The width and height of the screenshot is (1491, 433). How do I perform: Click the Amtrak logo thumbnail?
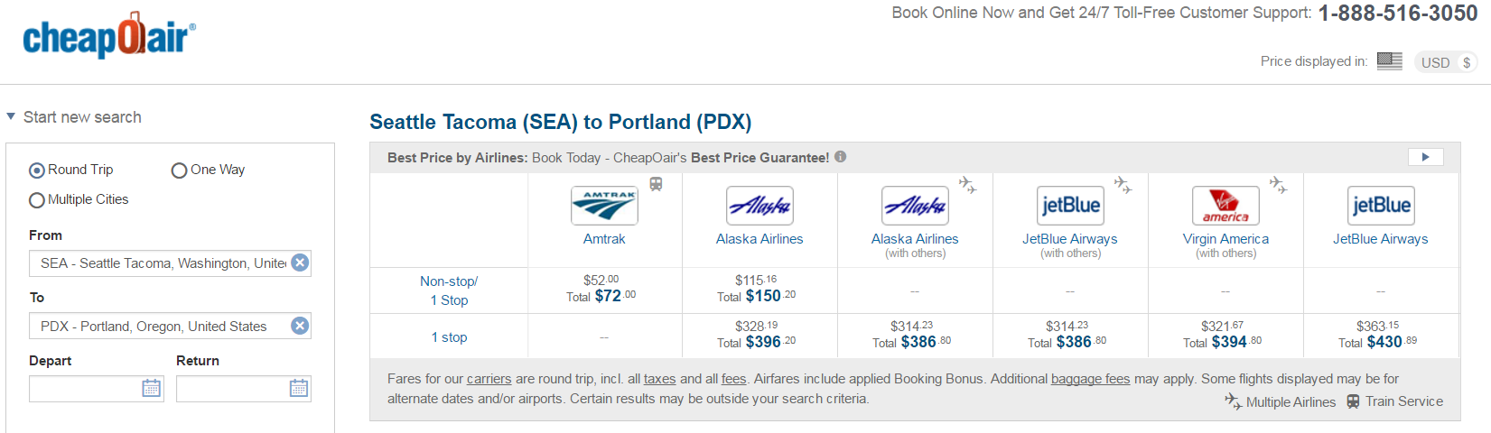pos(604,206)
